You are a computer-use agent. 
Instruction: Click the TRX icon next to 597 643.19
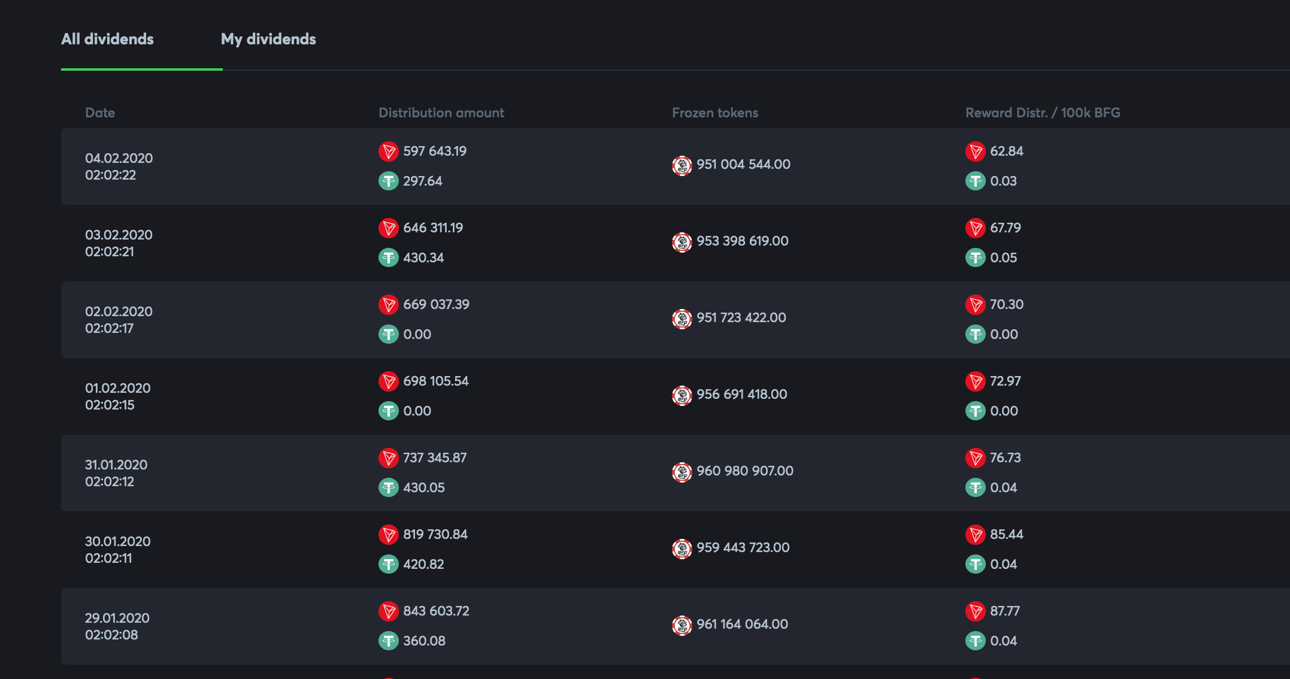tap(389, 151)
